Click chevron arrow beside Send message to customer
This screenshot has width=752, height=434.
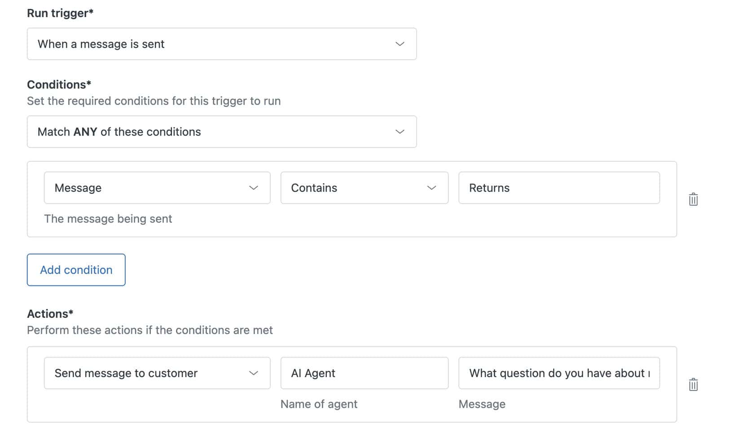[254, 373]
